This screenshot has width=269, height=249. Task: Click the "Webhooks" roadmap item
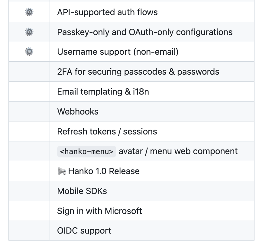click(78, 112)
